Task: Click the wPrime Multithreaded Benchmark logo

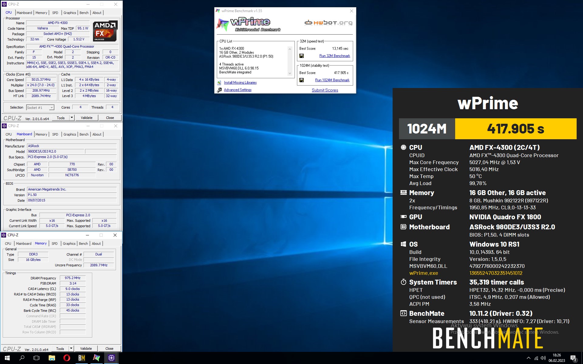Action: (x=249, y=24)
